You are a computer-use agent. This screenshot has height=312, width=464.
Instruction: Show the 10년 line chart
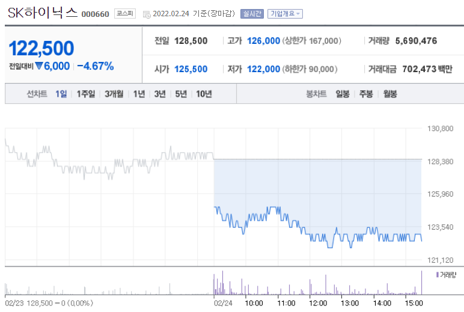tap(204, 94)
